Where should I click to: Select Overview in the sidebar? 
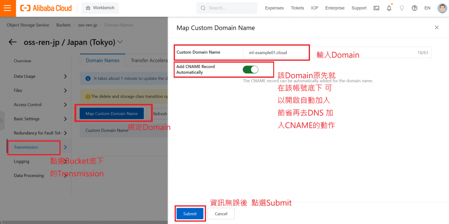[23, 61]
